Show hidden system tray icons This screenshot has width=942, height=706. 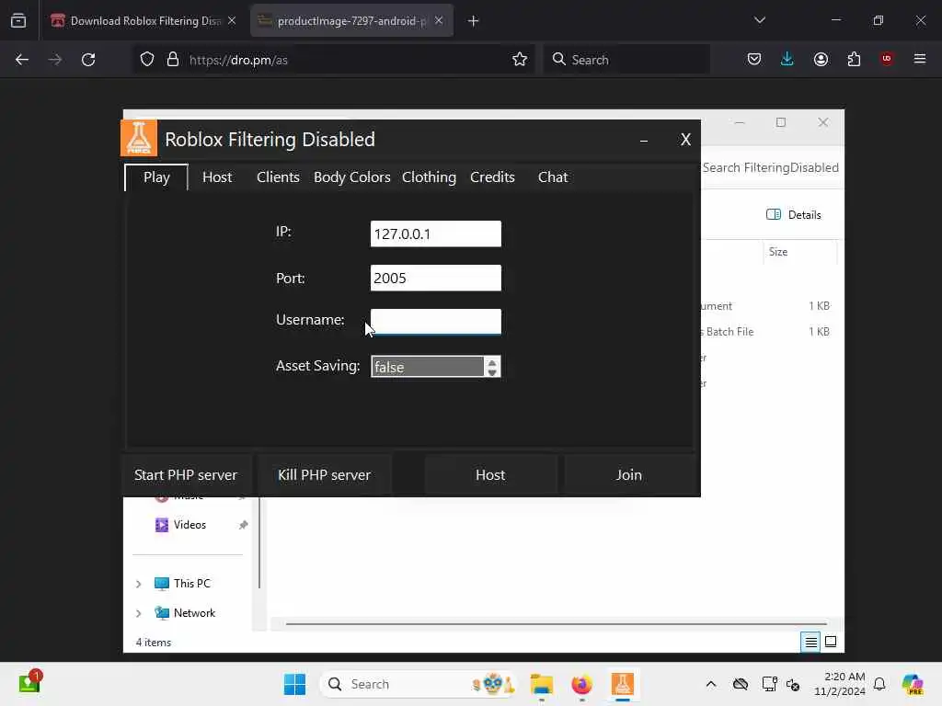[x=711, y=684]
